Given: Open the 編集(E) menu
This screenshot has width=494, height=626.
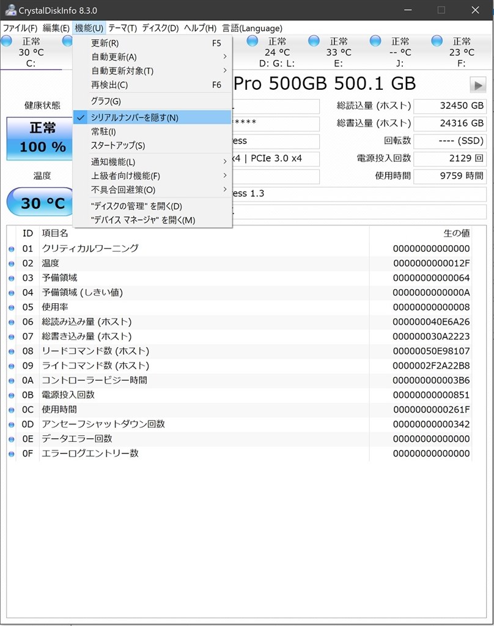Looking at the screenshot, I should 56,28.
